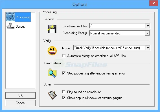Screen dimensions: 160x112
Task: Click the General section heading
Action: pyautogui.click(x=49, y=19)
